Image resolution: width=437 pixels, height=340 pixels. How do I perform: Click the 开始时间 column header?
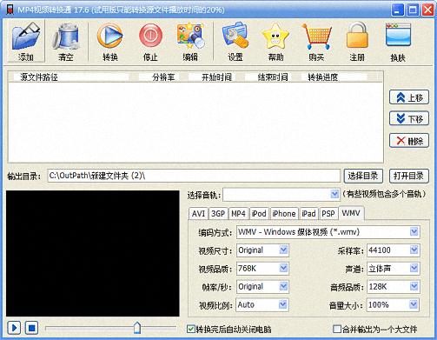point(212,77)
